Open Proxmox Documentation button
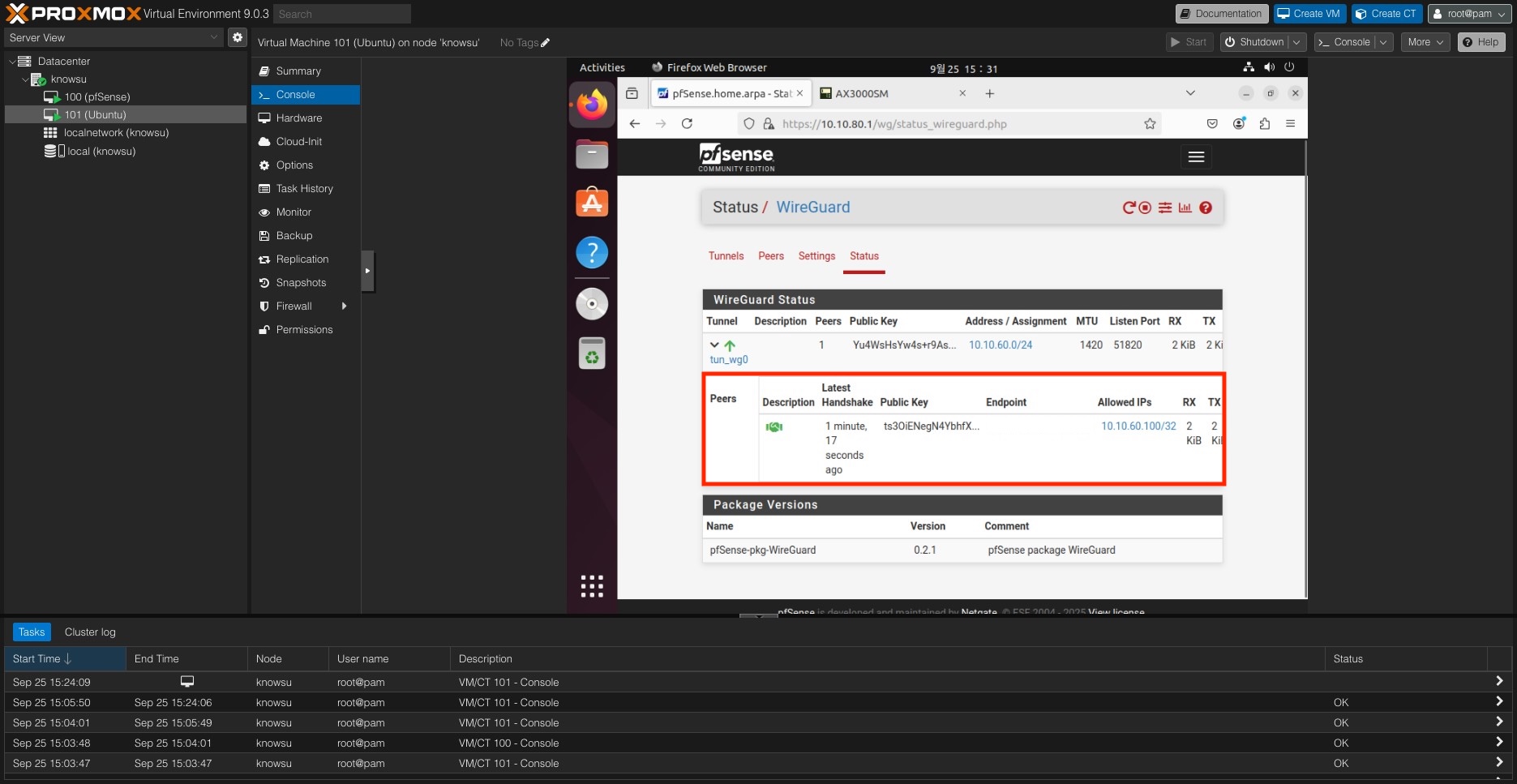The width and height of the screenshot is (1517, 784). 1221,14
